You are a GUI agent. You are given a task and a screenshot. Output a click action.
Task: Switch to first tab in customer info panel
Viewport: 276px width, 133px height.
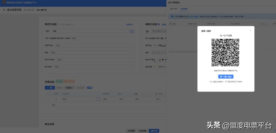click(173, 9)
